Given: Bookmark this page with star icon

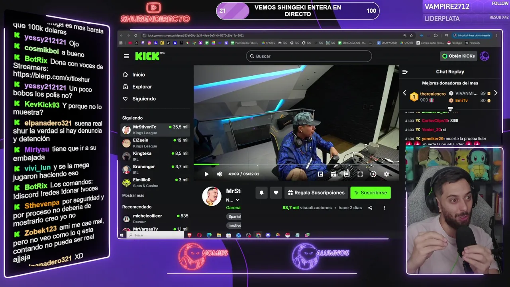Looking at the screenshot, I should 412,35.
